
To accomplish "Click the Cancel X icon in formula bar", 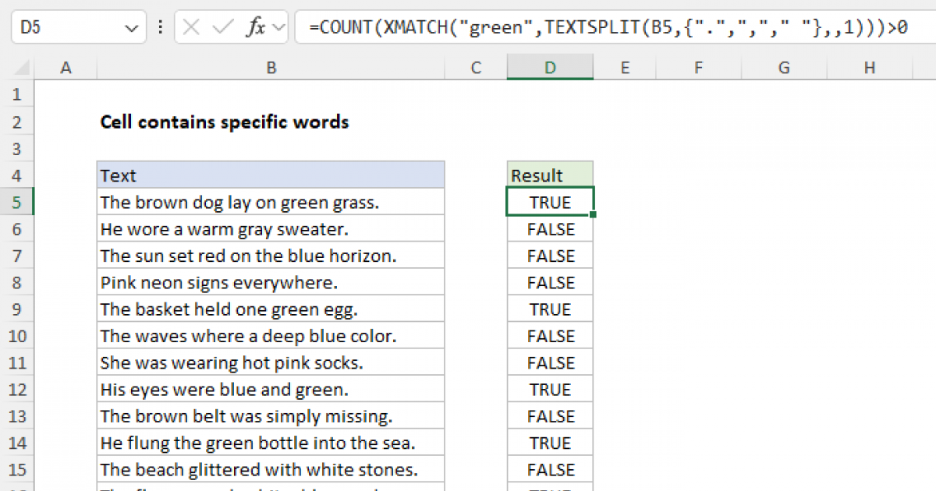I will (x=192, y=28).
